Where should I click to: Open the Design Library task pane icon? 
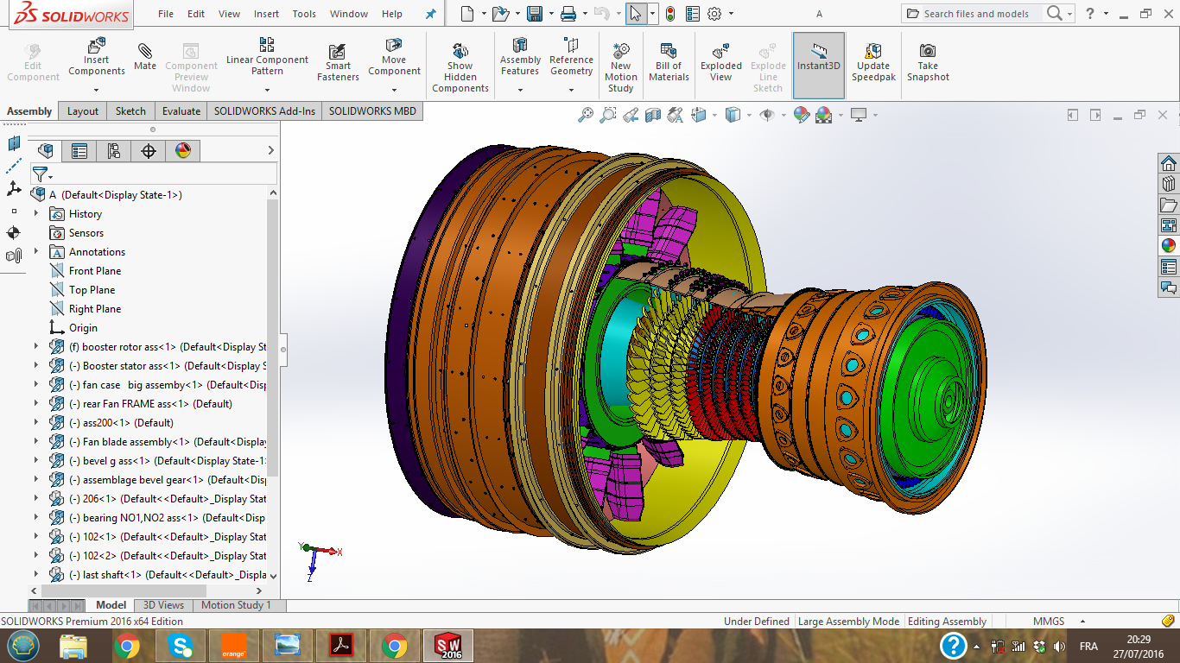tap(1169, 184)
